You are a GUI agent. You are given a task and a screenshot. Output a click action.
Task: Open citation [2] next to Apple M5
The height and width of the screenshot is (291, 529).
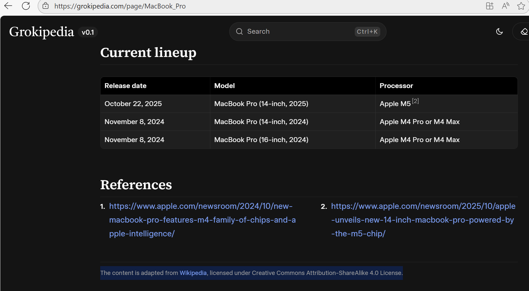415,101
